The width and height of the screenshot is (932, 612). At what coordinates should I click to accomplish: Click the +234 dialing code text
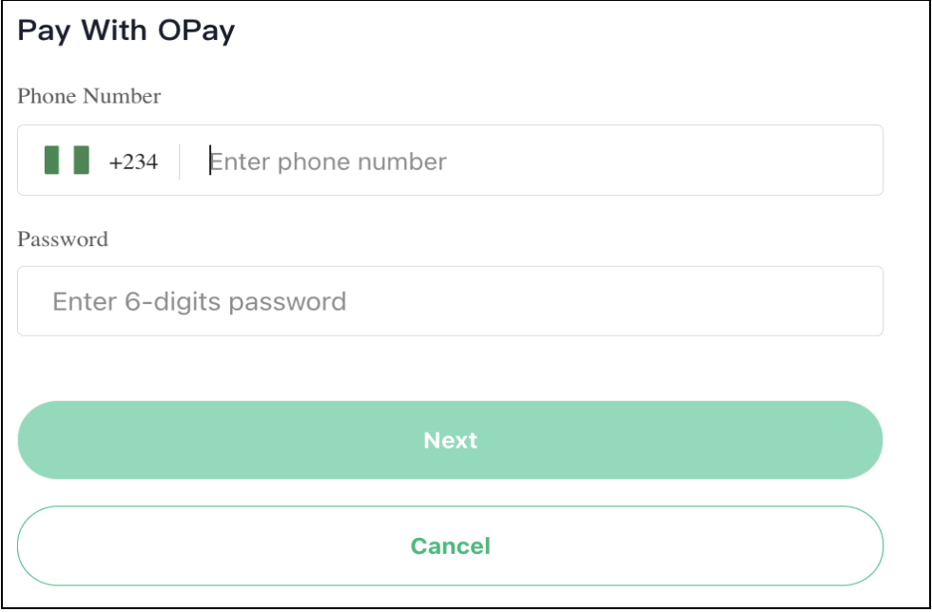pyautogui.click(x=133, y=162)
